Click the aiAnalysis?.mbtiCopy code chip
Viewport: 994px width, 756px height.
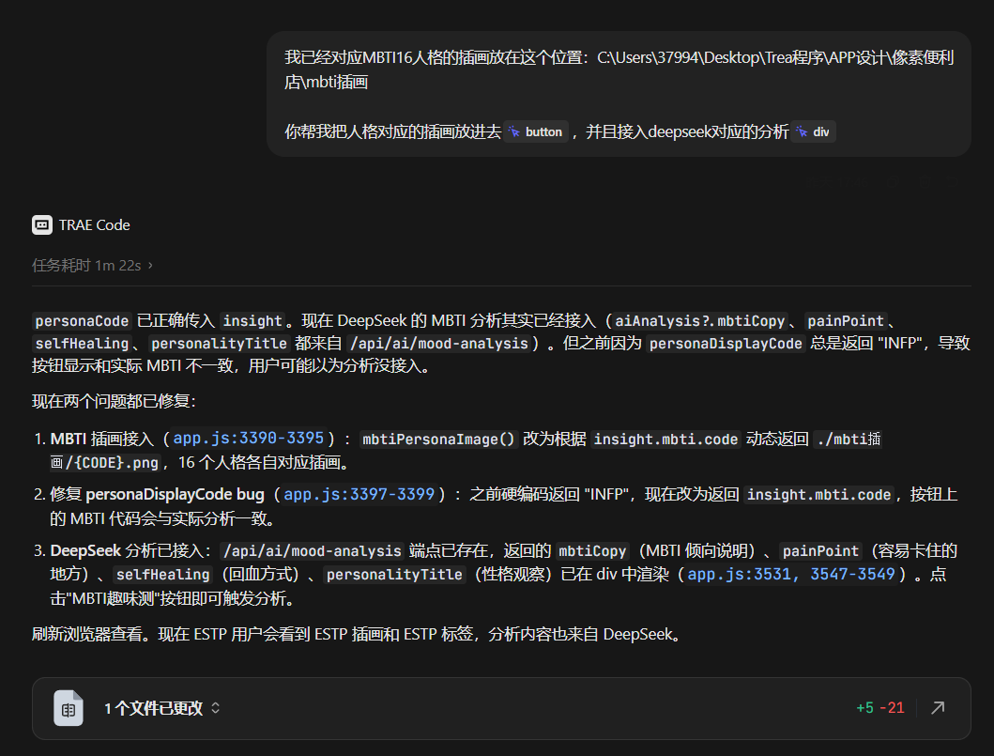[700, 321]
